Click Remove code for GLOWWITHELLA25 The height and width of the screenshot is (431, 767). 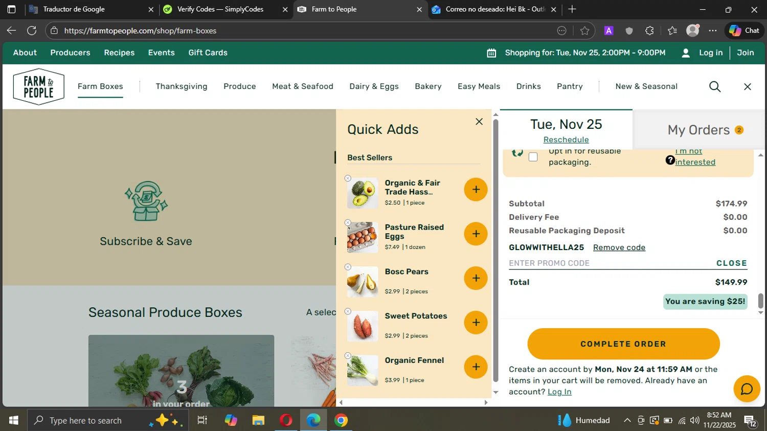(x=619, y=247)
